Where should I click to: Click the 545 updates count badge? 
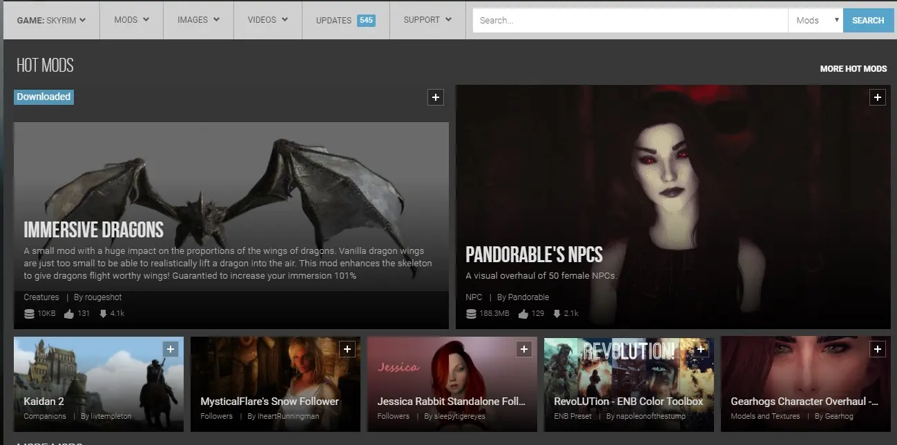[x=366, y=21]
